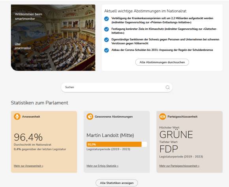Click checkmark icon beside Sanktionen der Schweiz vote
The image size is (229, 187).
pyautogui.click(x=107, y=40)
